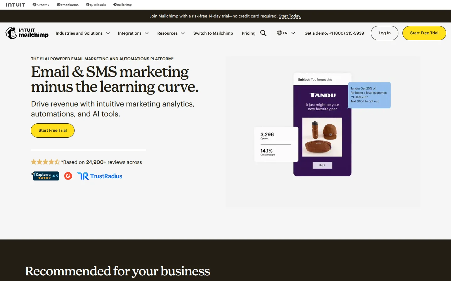Click the G2 logo badge
The height and width of the screenshot is (281, 451).
(x=68, y=176)
